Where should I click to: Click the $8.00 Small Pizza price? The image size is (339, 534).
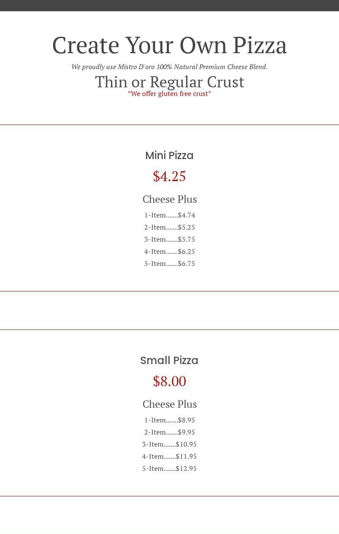(169, 381)
